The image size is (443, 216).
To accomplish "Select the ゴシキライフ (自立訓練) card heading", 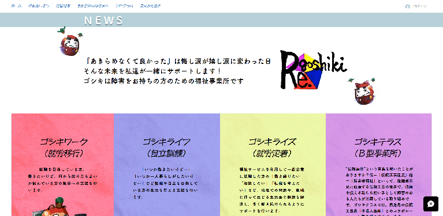I will (x=167, y=147).
